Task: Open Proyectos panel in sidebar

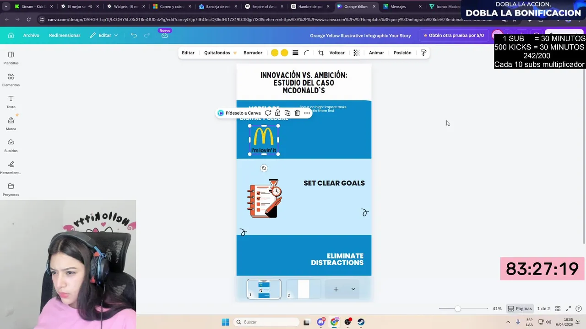Action: [x=11, y=190]
